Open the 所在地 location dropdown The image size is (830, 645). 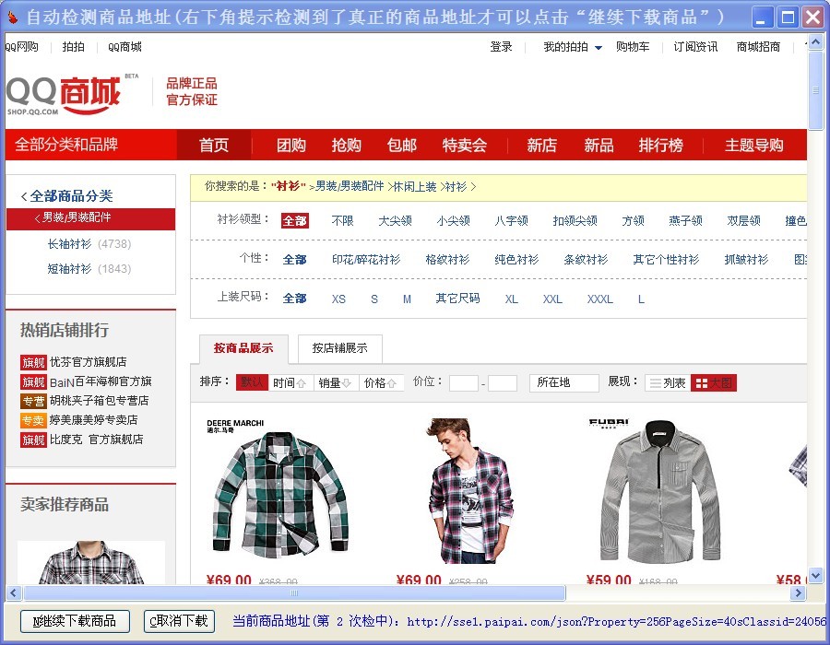pyautogui.click(x=563, y=382)
